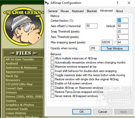Click the 65535 max snapping speed field
This screenshot has height=118, width=135.
(x=107, y=42)
